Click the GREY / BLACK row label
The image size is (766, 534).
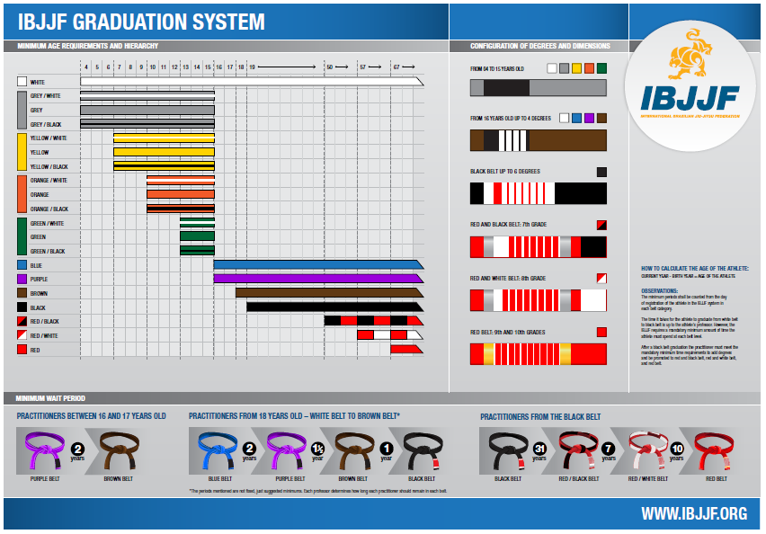click(x=46, y=125)
